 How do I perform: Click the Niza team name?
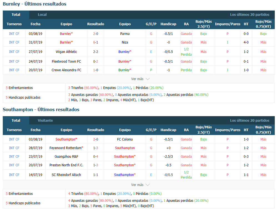125,42
